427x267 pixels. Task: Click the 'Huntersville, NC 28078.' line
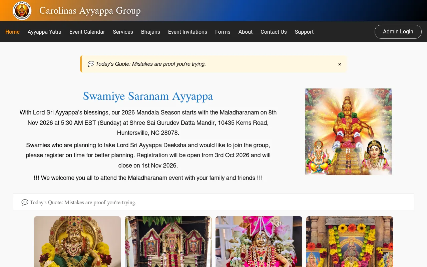click(x=148, y=132)
